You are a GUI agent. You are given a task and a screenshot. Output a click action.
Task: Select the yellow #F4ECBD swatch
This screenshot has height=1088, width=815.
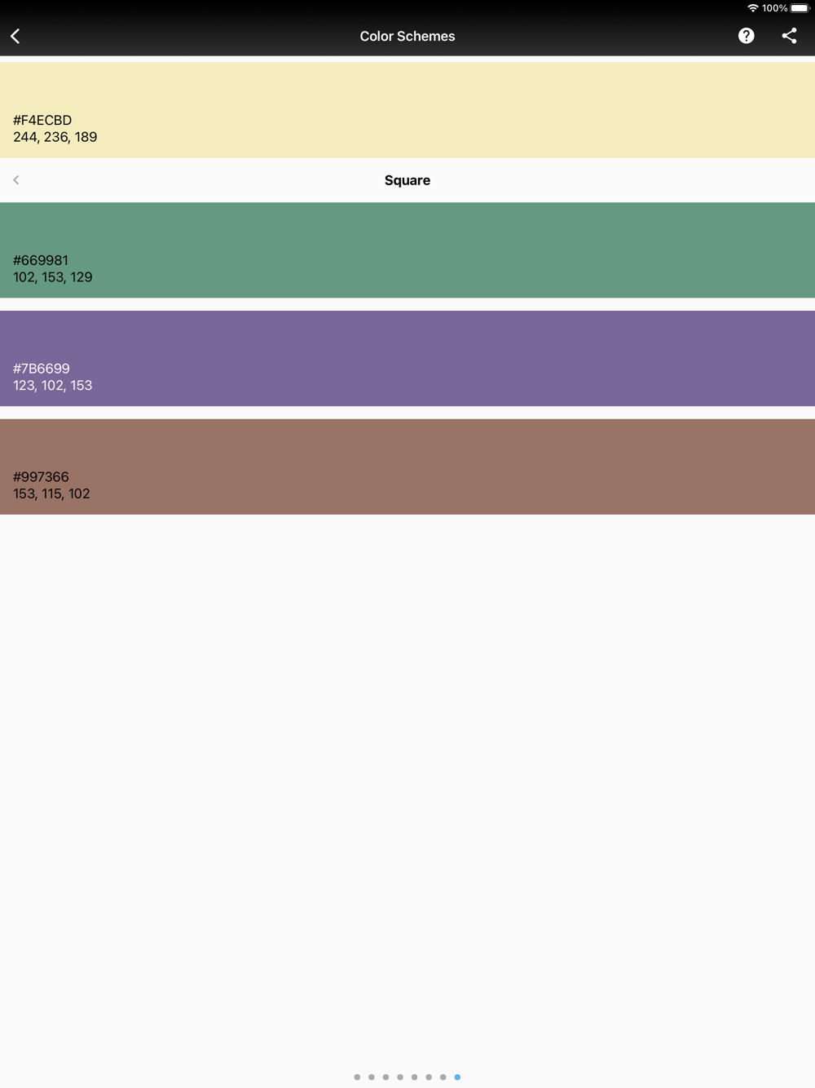407,110
